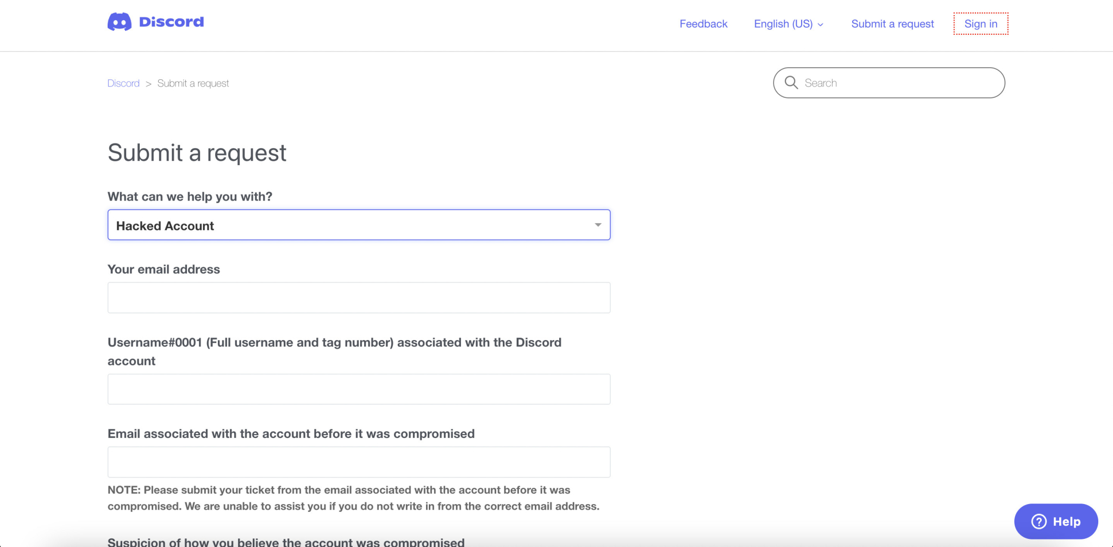The image size is (1113, 547).
Task: Sign in to Discord support
Action: point(980,24)
